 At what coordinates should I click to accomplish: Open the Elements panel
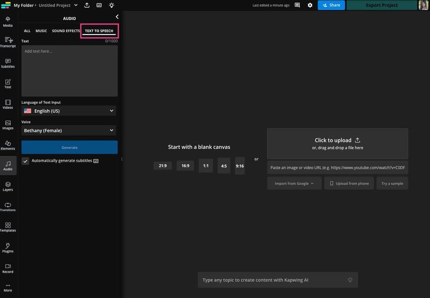(8, 145)
